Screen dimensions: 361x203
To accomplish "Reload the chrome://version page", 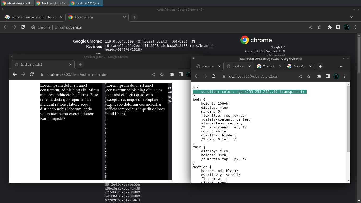I will click(23, 27).
